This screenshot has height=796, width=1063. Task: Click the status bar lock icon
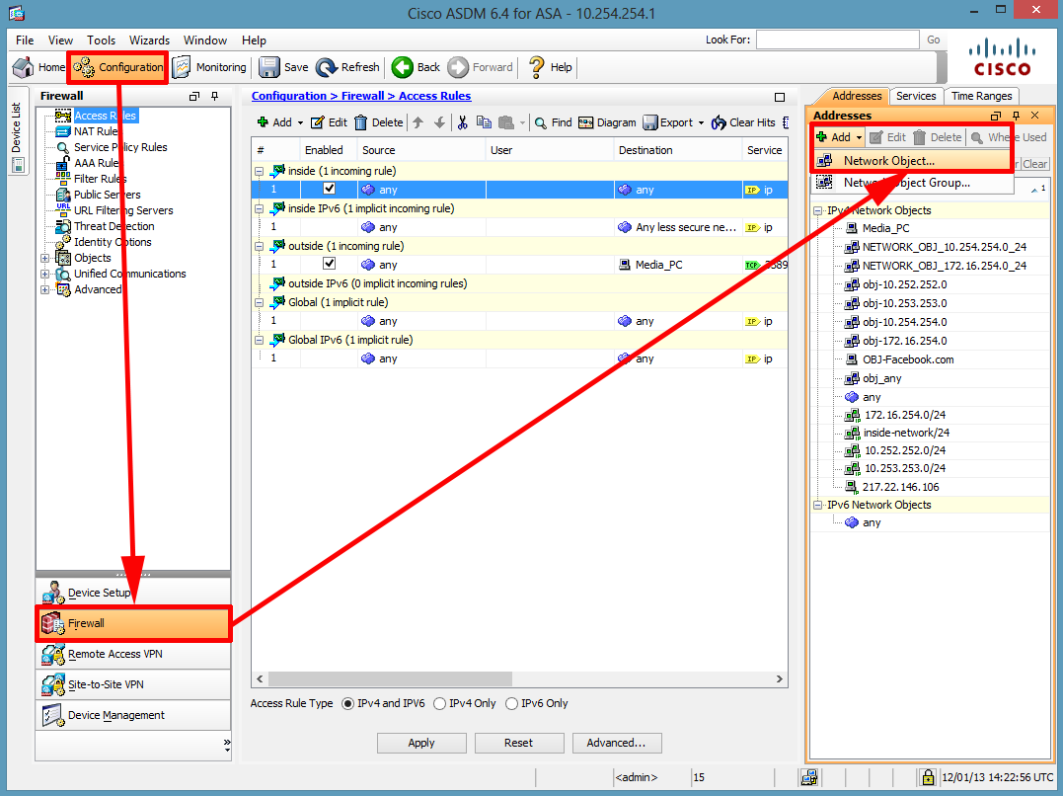(x=928, y=777)
